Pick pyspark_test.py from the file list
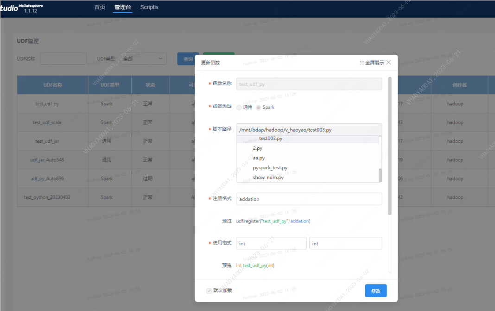 (270, 168)
